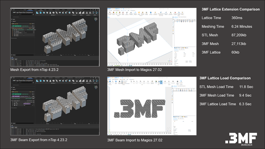Click magnifier zoom icon in Magics mesh import view toolbar
Screen dimensions: 265x149
click(x=173, y=19)
